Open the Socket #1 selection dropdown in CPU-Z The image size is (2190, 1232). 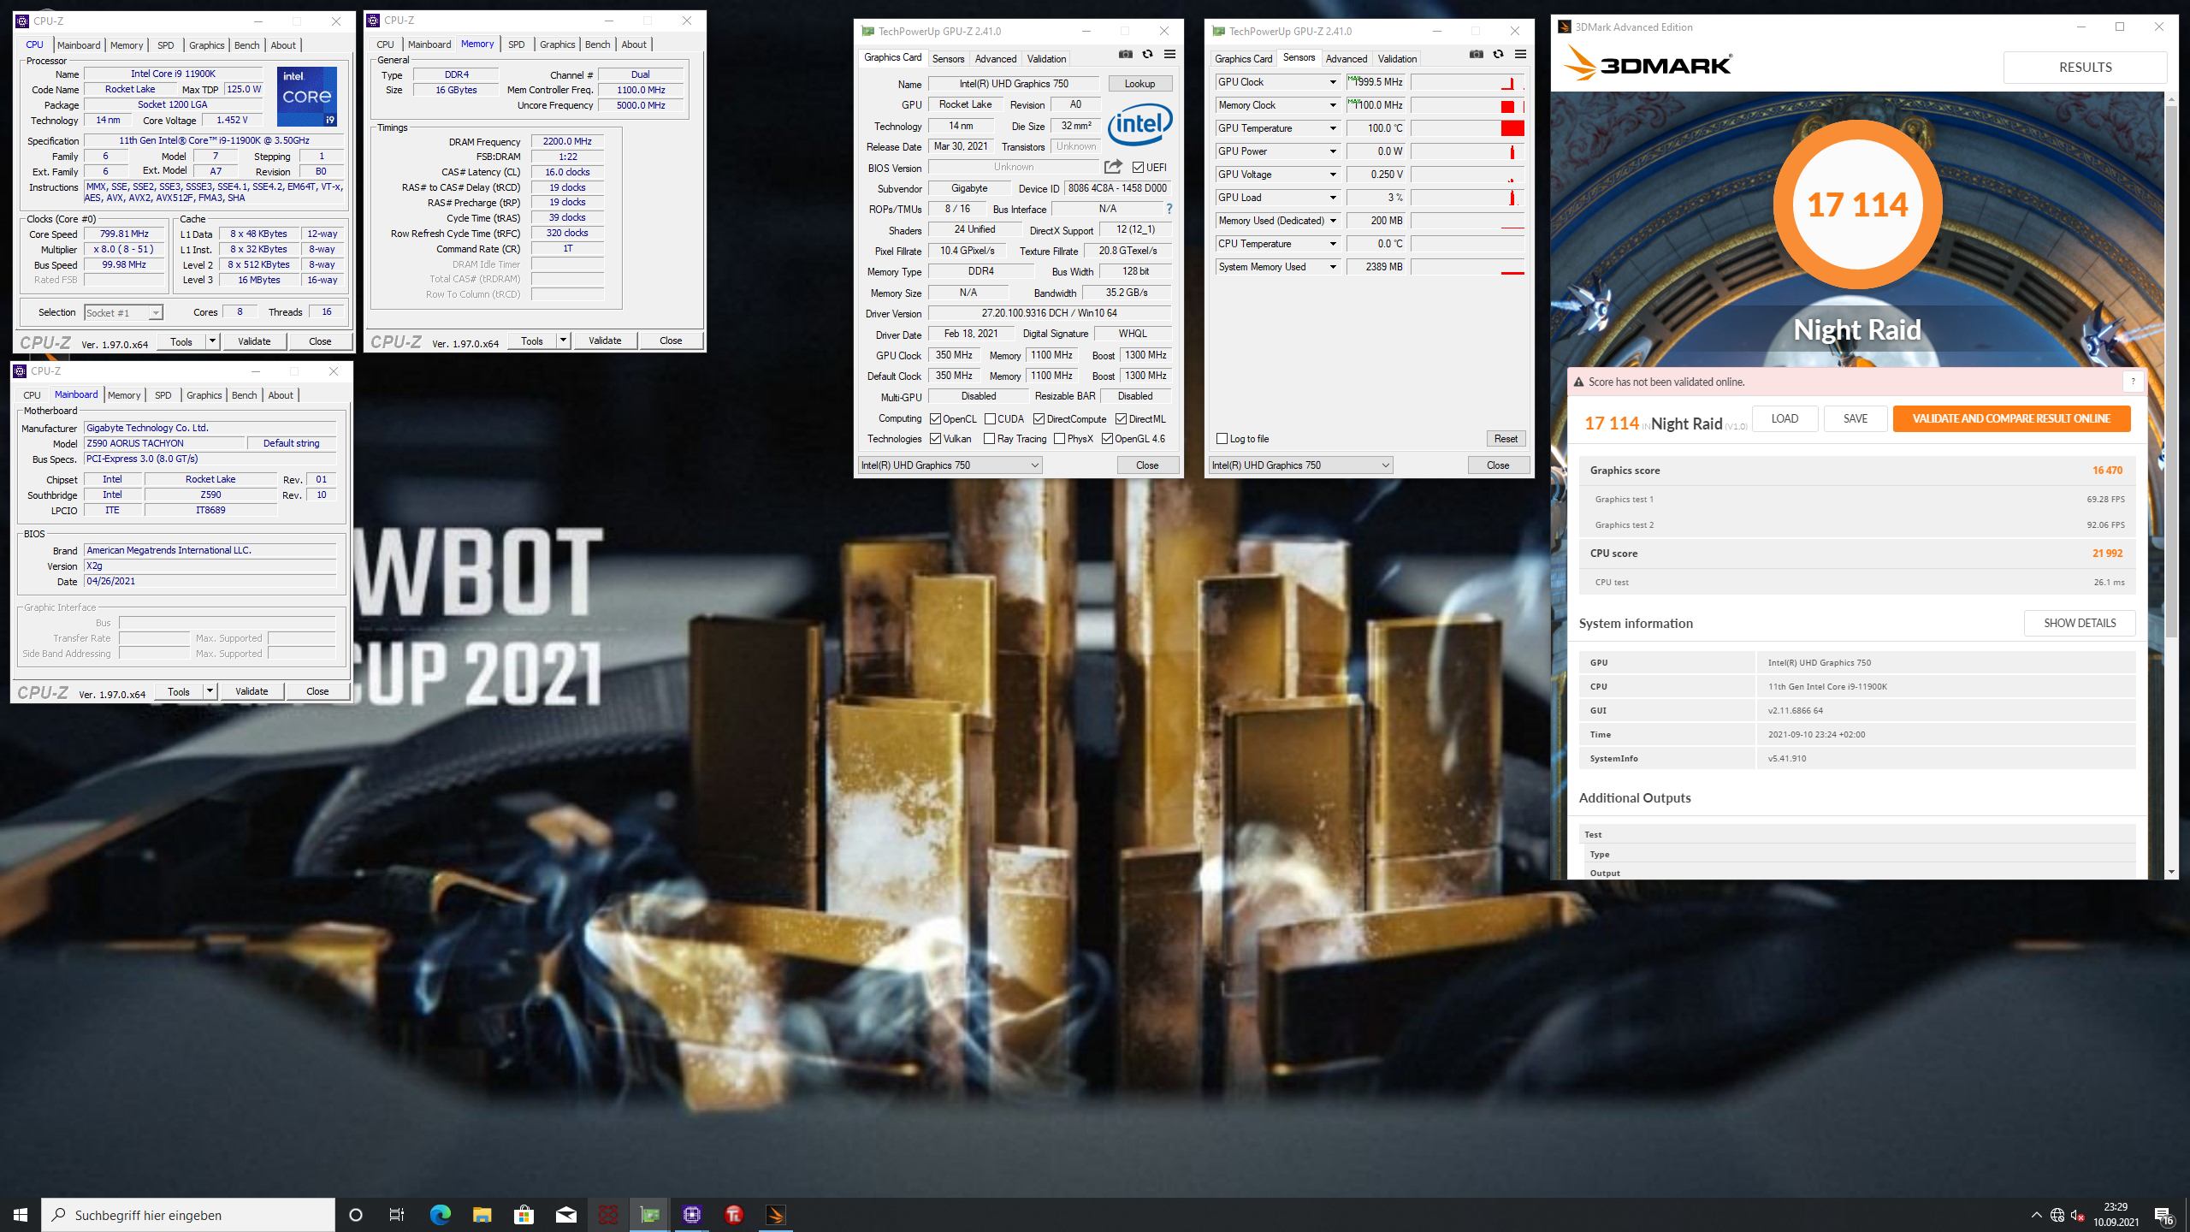124,313
